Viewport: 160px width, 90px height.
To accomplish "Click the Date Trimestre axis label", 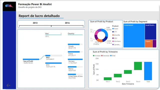I will point(128,84).
